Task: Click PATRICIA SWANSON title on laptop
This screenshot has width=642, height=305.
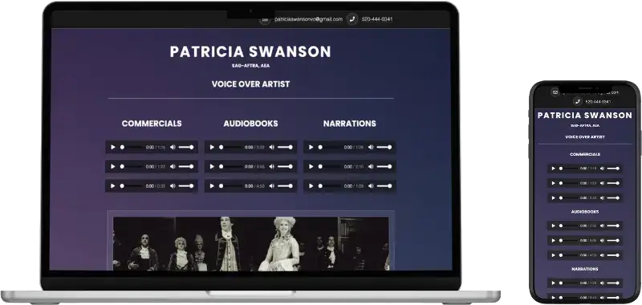Action: 250,52
